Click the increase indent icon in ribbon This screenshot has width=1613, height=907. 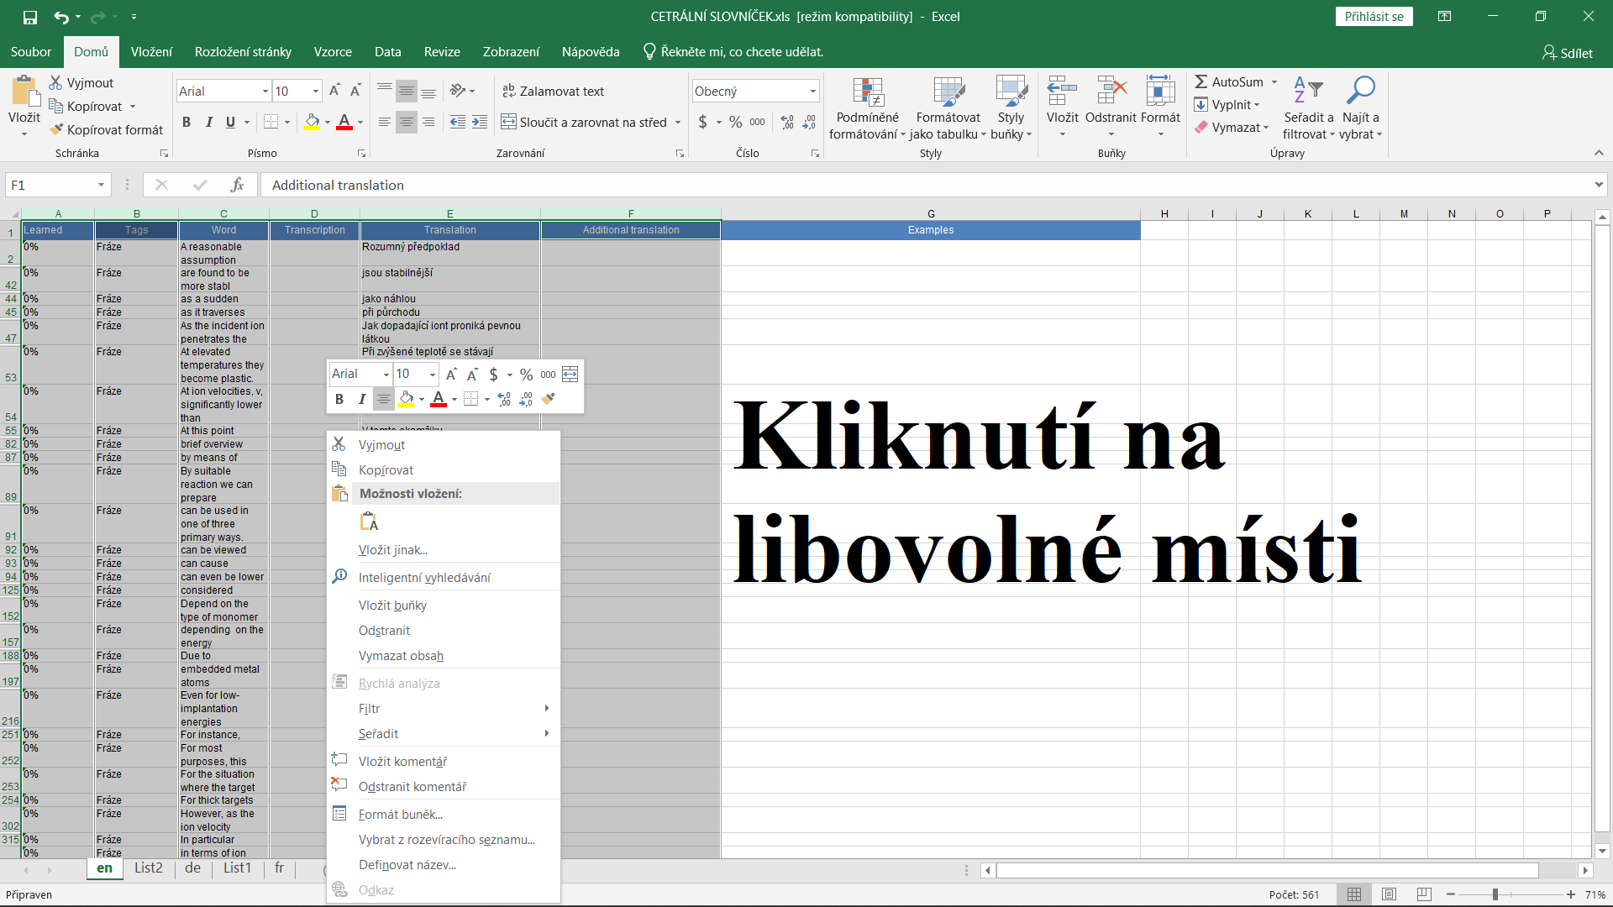point(480,123)
